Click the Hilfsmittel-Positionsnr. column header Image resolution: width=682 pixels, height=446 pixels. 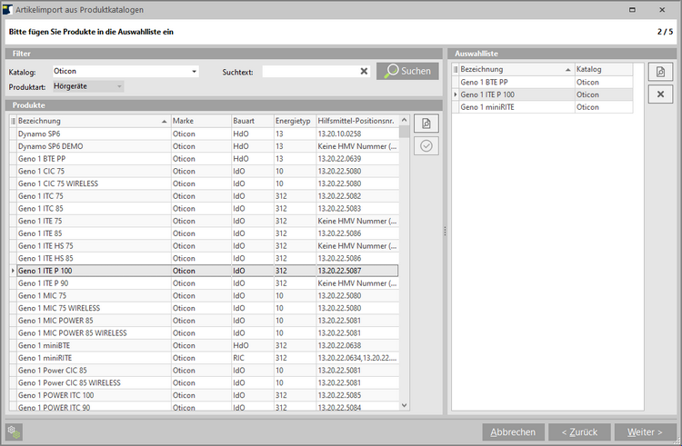357,121
